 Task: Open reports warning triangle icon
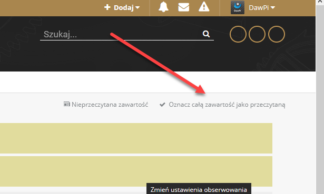pyautogui.click(x=204, y=7)
